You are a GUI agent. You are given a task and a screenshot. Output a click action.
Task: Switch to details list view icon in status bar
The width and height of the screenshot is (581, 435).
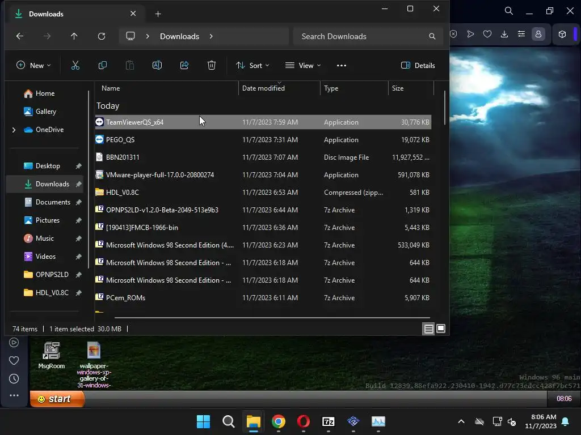(x=429, y=329)
